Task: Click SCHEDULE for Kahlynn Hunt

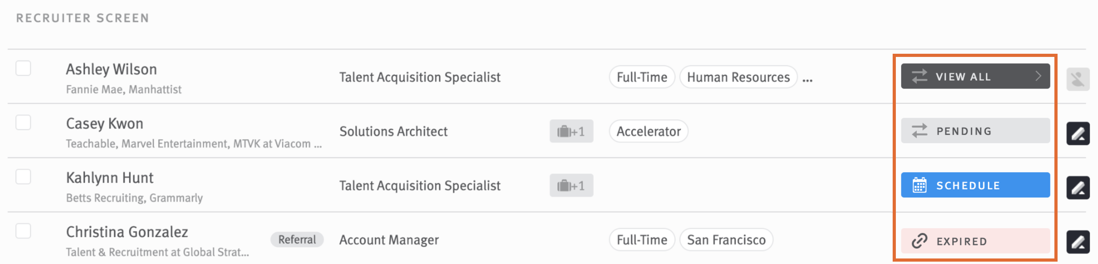Action: point(975,185)
